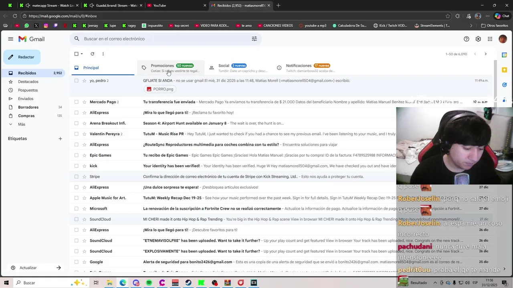Open Recibidos folder in sidebar
Screen dimensions: 513x288
pyautogui.click(x=34, y=73)
